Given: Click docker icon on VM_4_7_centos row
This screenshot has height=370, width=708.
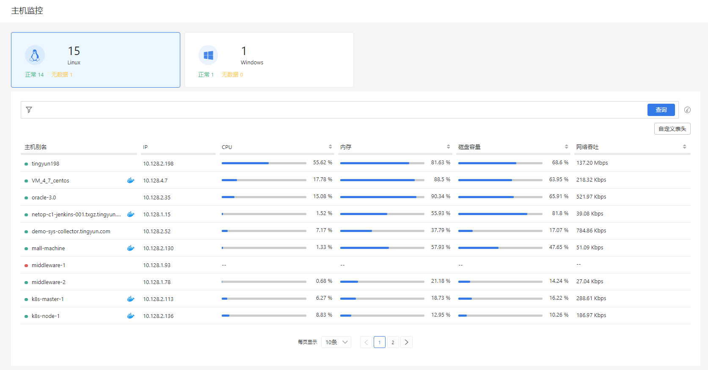Looking at the screenshot, I should [131, 180].
